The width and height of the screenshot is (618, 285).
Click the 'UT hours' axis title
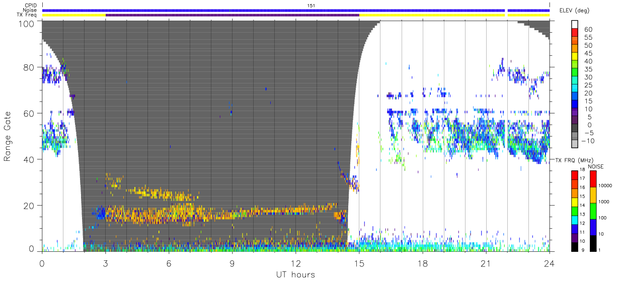coord(295,274)
